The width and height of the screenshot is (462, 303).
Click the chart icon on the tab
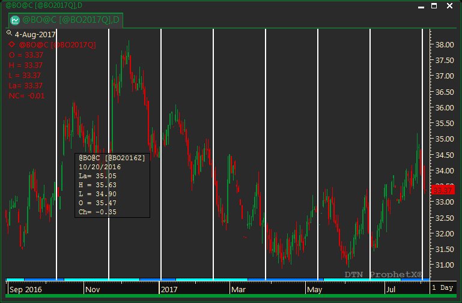click(15, 20)
